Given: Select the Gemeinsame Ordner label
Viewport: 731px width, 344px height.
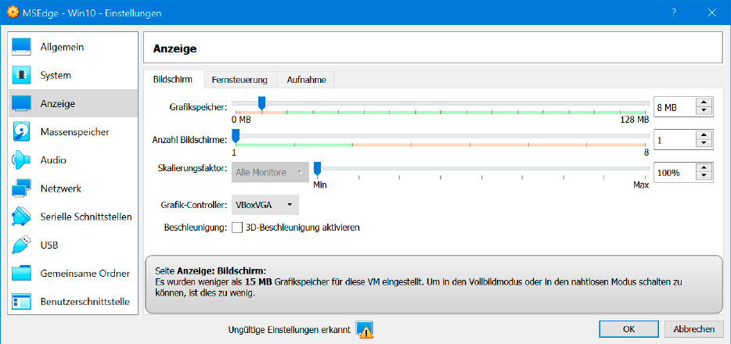Looking at the screenshot, I should tap(85, 273).
